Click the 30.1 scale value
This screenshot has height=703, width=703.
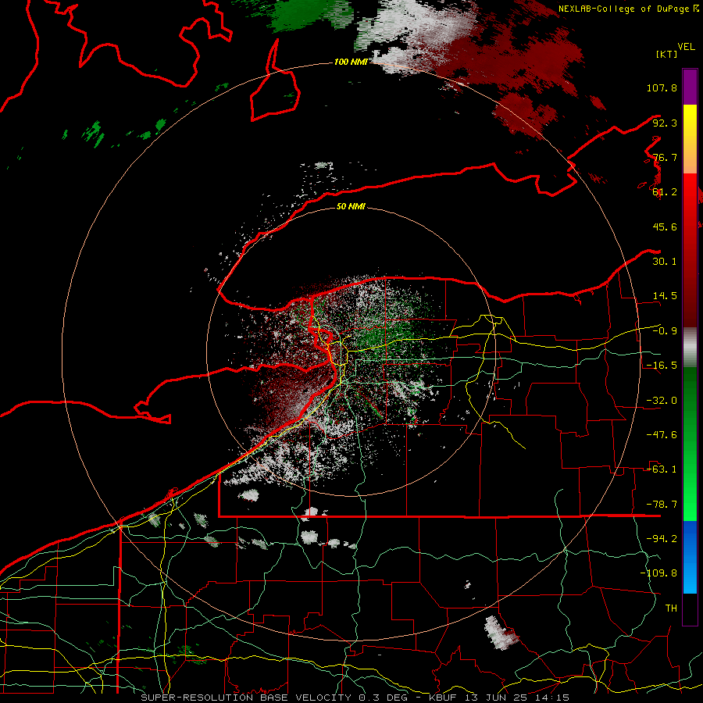[665, 262]
